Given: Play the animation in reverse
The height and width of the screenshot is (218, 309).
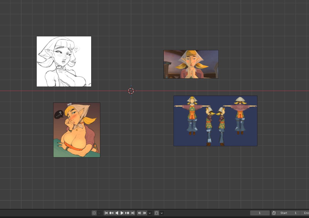Looking at the screenshot, I should (117, 213).
